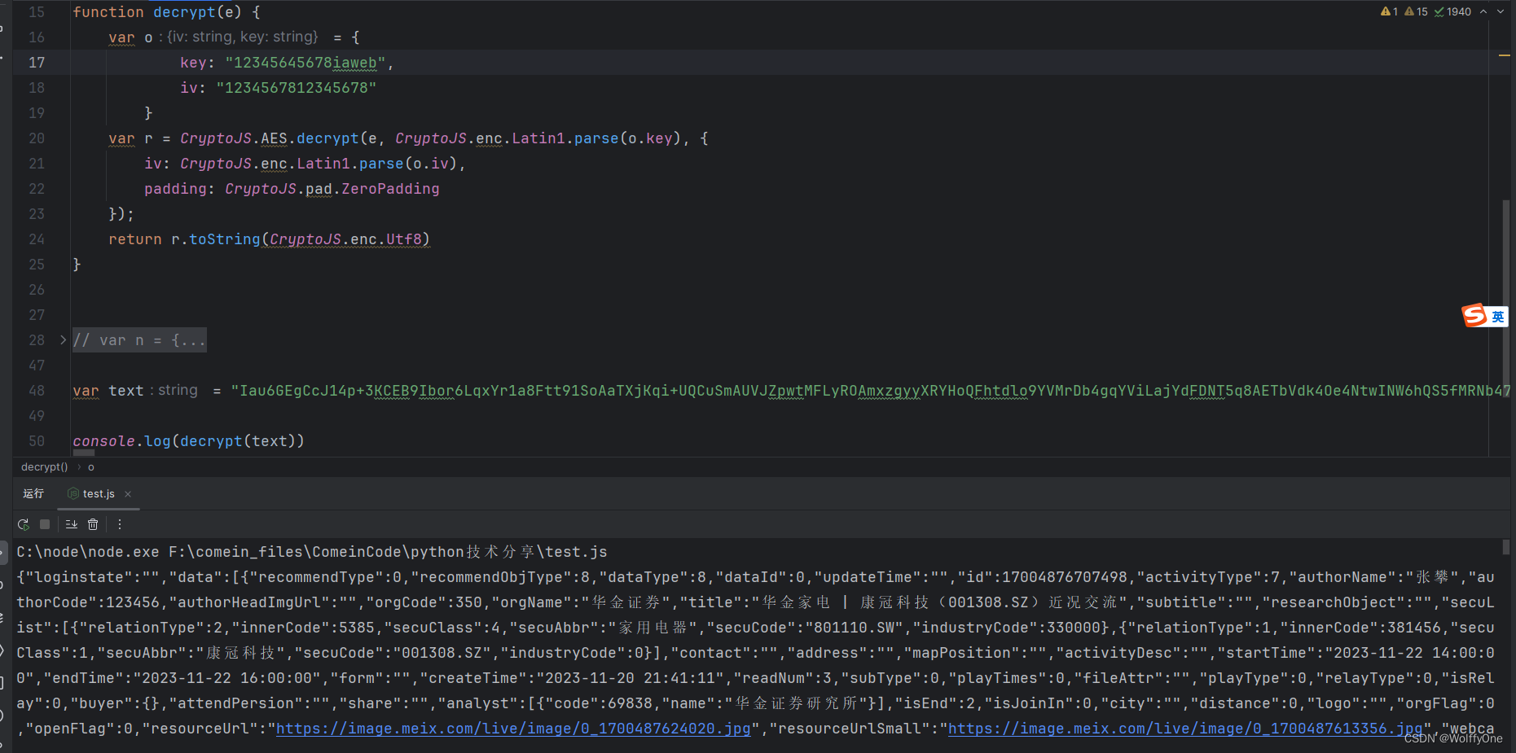Screen dimensions: 1516x753
Task: Click 'console' on line 50
Action: (x=103, y=441)
